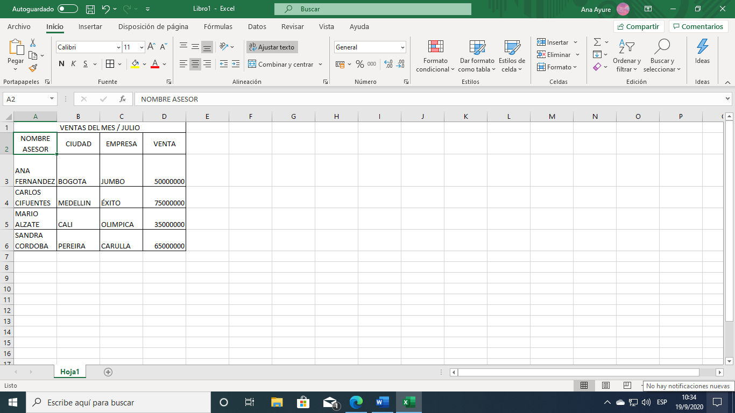Open the Revisar tab
Image resolution: width=735 pixels, height=413 pixels.
(x=291, y=26)
